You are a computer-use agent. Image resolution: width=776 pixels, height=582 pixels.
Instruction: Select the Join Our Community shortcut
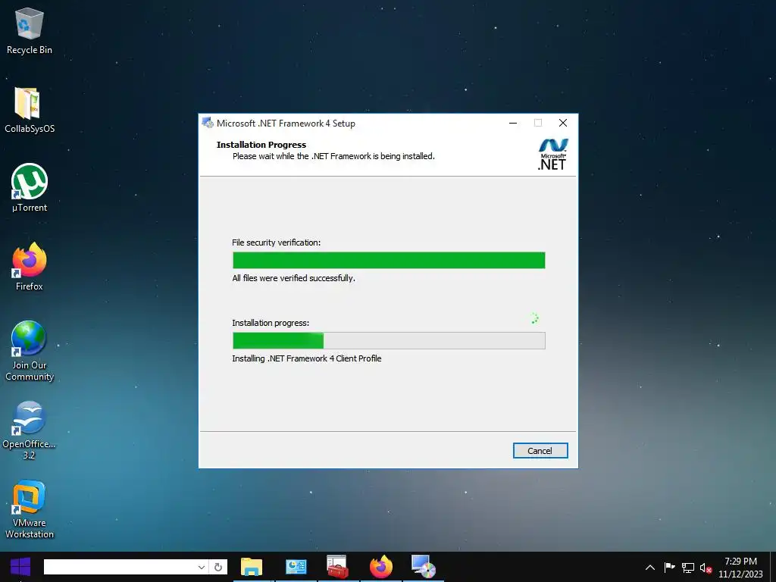pyautogui.click(x=30, y=351)
